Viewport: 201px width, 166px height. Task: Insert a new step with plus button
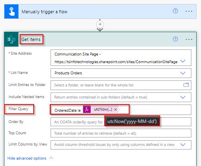point(100,24)
